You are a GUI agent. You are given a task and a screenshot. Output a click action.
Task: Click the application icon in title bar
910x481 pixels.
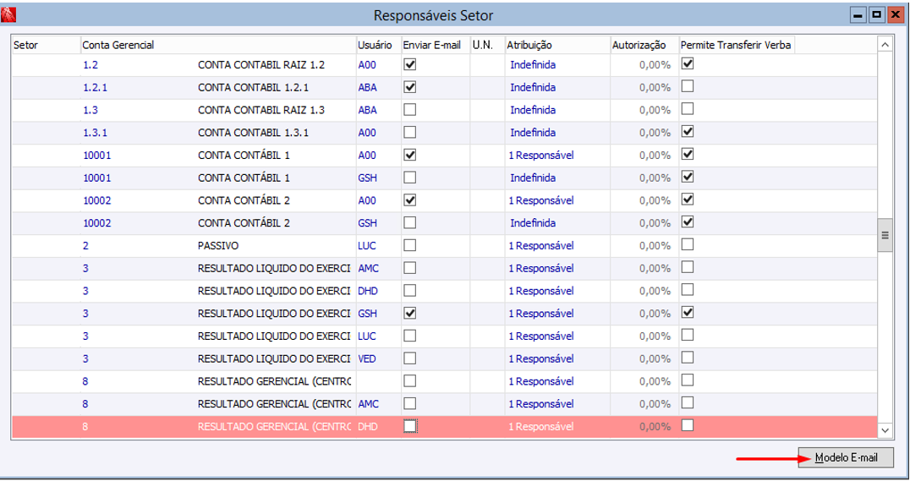(x=8, y=14)
